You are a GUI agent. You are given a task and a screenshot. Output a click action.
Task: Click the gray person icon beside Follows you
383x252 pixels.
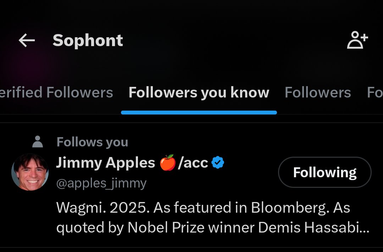[38, 142]
